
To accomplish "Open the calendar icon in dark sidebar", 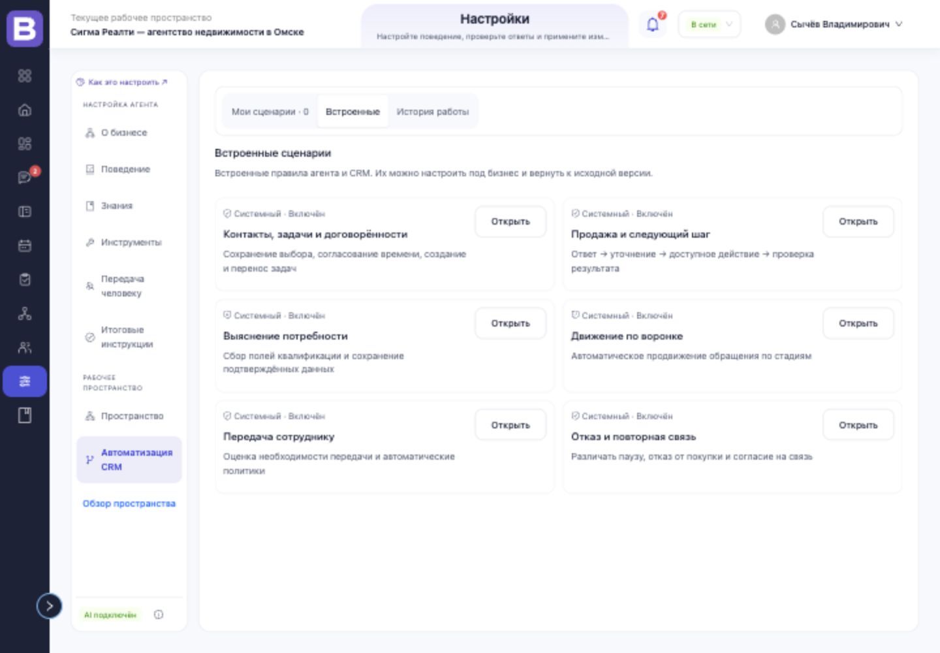I will tap(25, 246).
